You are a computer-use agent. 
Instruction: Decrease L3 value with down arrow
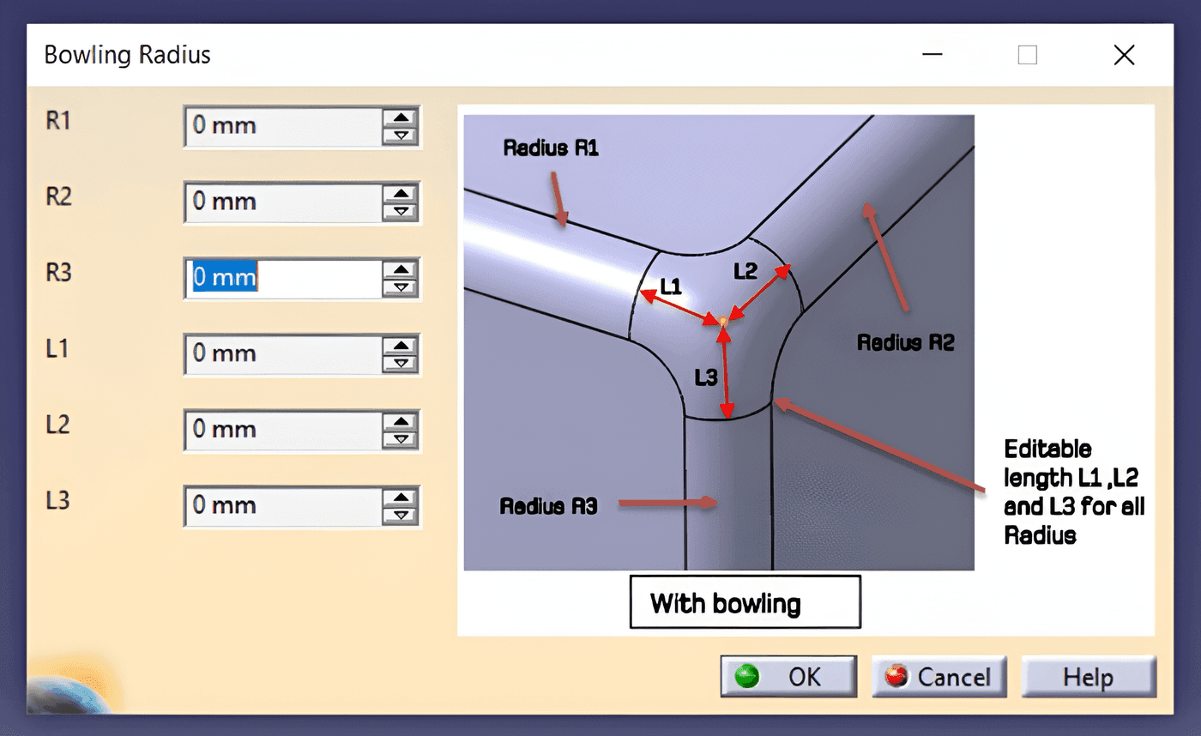coord(400,514)
